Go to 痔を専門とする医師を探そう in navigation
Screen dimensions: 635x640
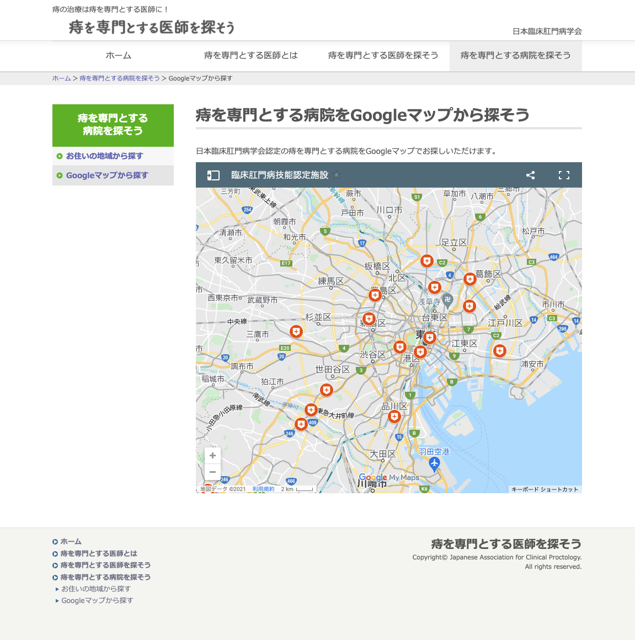[x=383, y=56]
